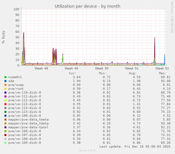Click the Avg: column header
The height and width of the screenshot is (154, 175).
133,73
